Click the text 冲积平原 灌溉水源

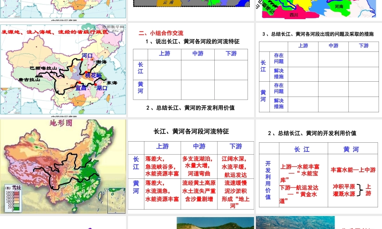pos(344,190)
